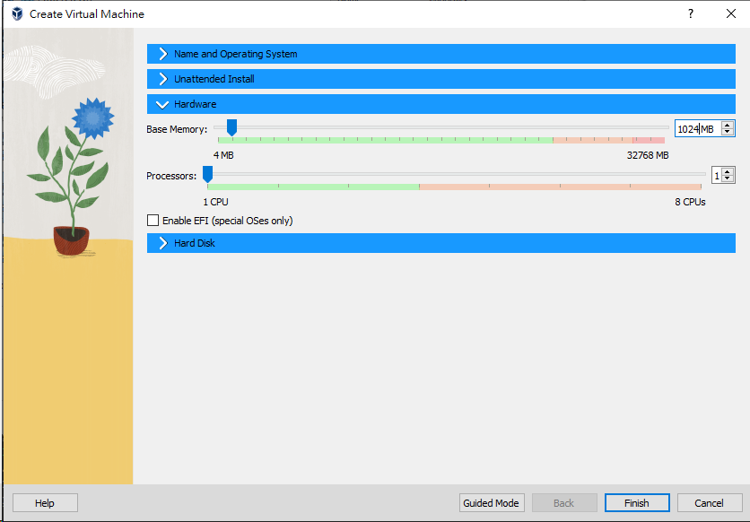Viewport: 750px width, 522px height.
Task: Enable EFI for special OSes
Action: pyautogui.click(x=153, y=220)
